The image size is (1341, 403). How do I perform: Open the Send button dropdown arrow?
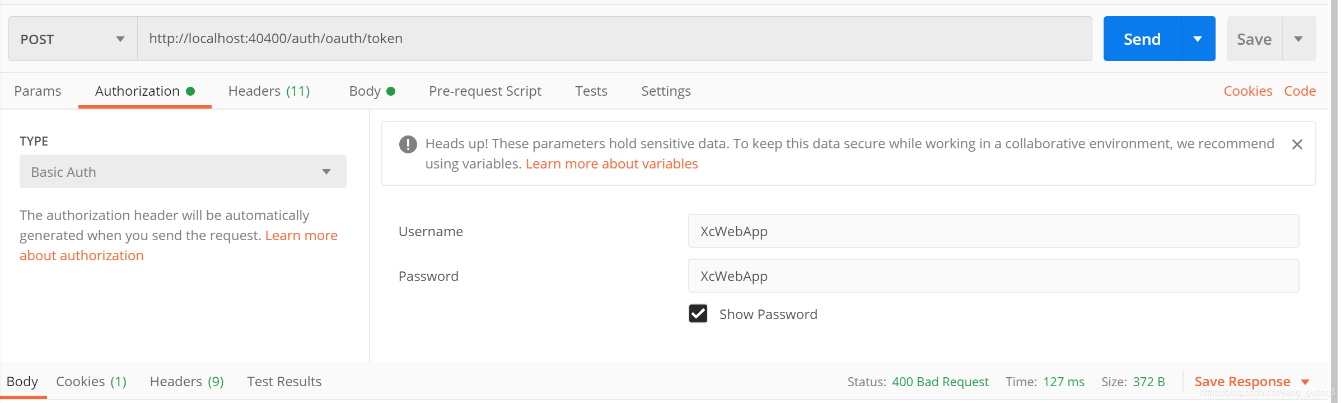pyautogui.click(x=1198, y=39)
